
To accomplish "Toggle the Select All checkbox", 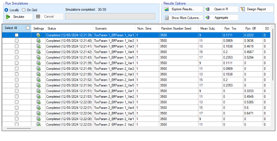I will pos(28,28).
